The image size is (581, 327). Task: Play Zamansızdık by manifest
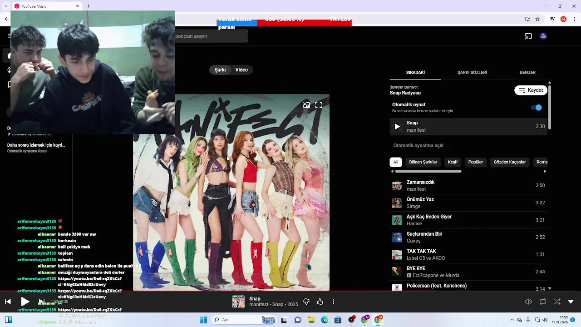468,186
